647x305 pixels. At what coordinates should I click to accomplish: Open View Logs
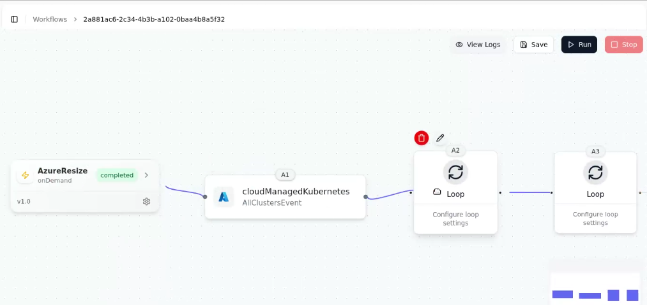(477, 45)
